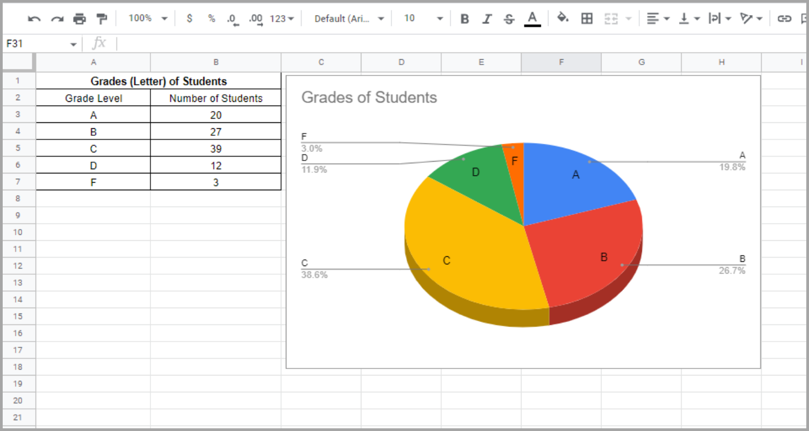Viewport: 809px width, 431px height.
Task: Format selection as percent
Action: [x=211, y=18]
